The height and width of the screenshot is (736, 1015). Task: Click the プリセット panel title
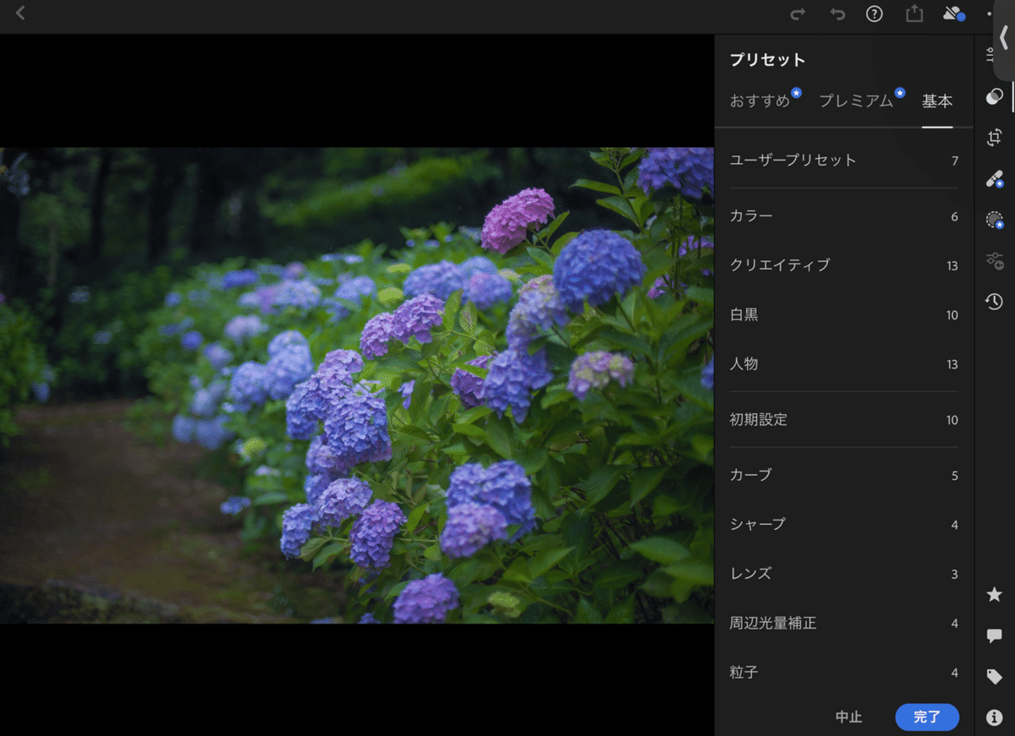(767, 60)
